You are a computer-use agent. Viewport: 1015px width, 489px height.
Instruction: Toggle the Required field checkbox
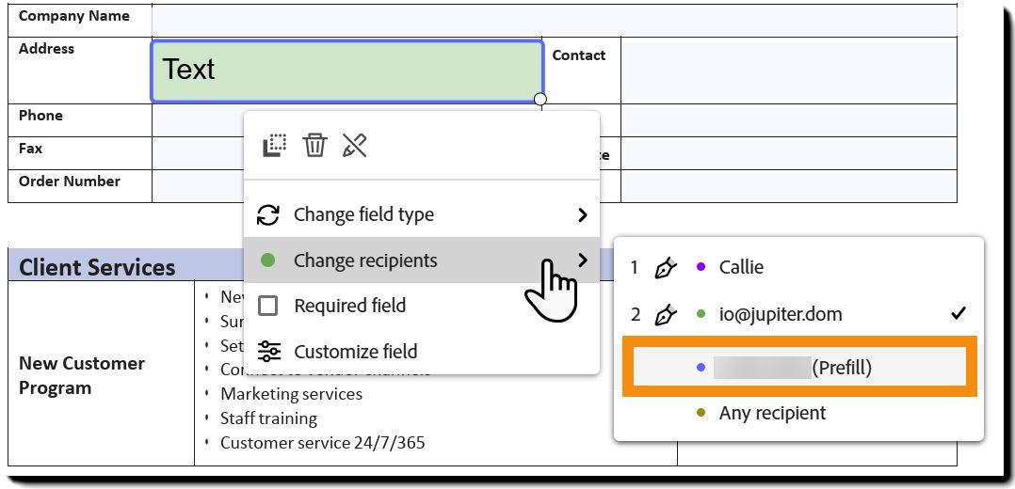268,306
